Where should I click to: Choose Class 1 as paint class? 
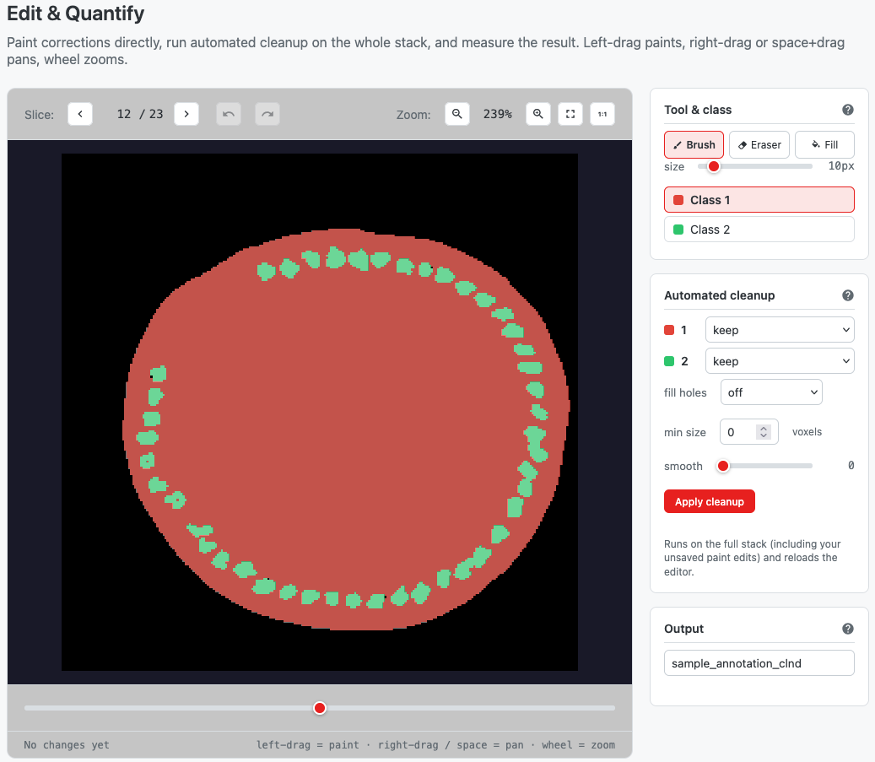click(759, 200)
